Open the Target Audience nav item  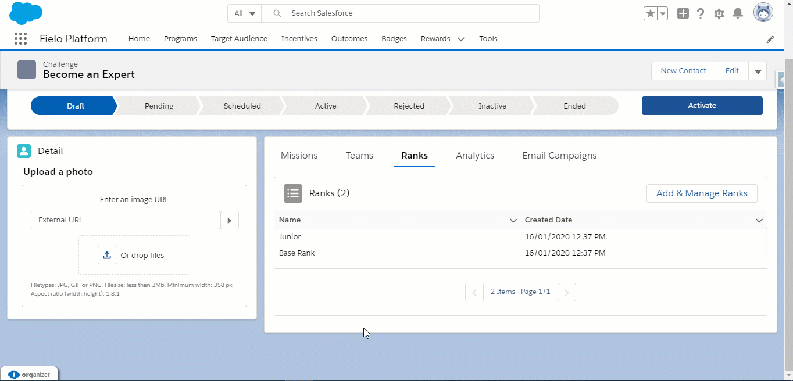[239, 39]
